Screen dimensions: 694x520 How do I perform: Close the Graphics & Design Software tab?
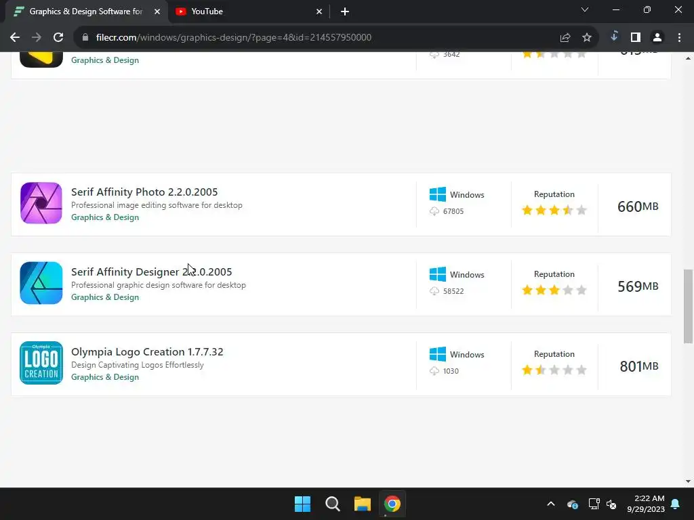(x=157, y=12)
